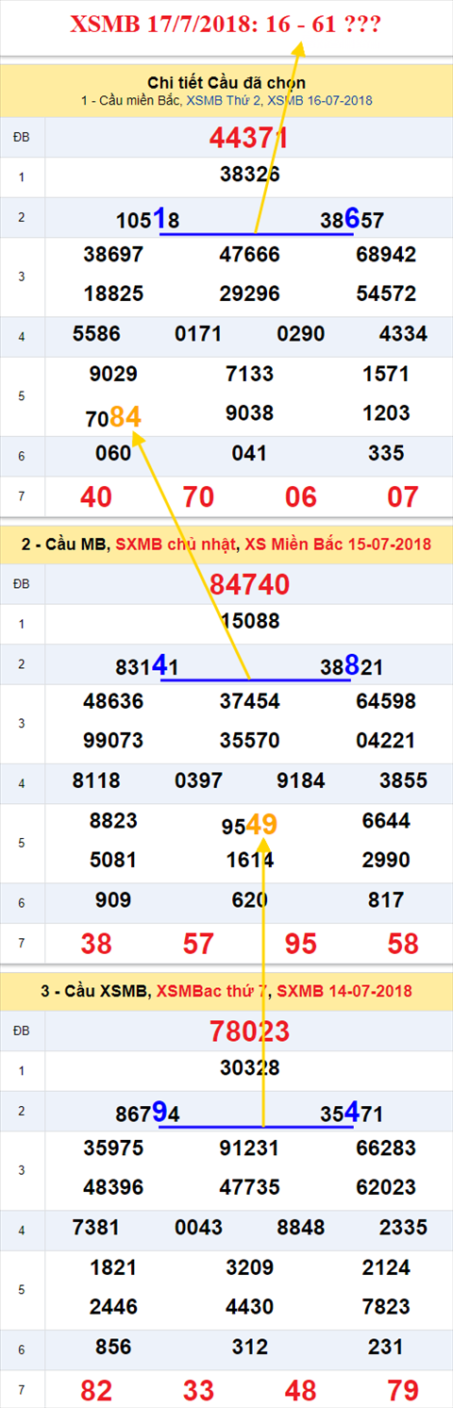The width and height of the screenshot is (453, 1408).
Task: Select the number 54572
Action: [386, 294]
